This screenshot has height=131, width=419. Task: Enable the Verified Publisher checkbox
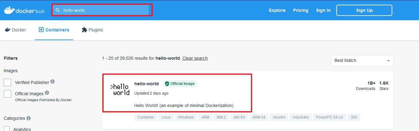click(7, 82)
